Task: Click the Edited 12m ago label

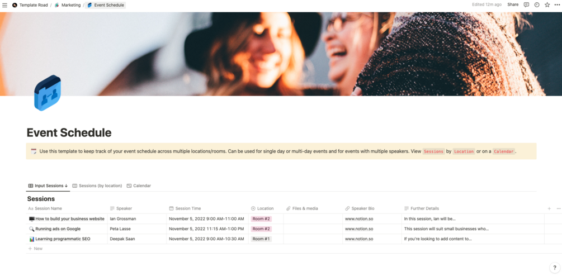Action: pos(487,4)
